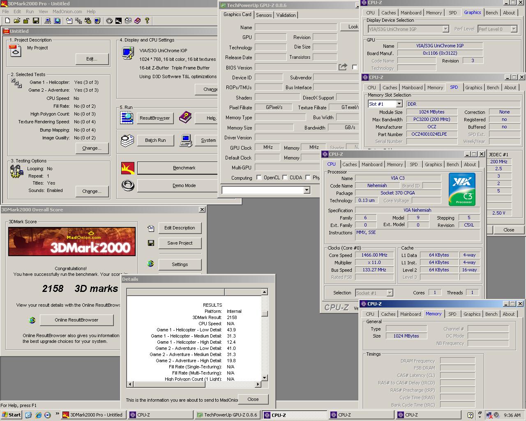Click the Save floppy disk toolbar icon
526x421 pixels.
pos(36,21)
